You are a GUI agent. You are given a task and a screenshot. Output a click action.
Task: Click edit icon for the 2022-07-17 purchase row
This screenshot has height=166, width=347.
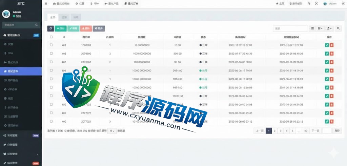[327, 54]
